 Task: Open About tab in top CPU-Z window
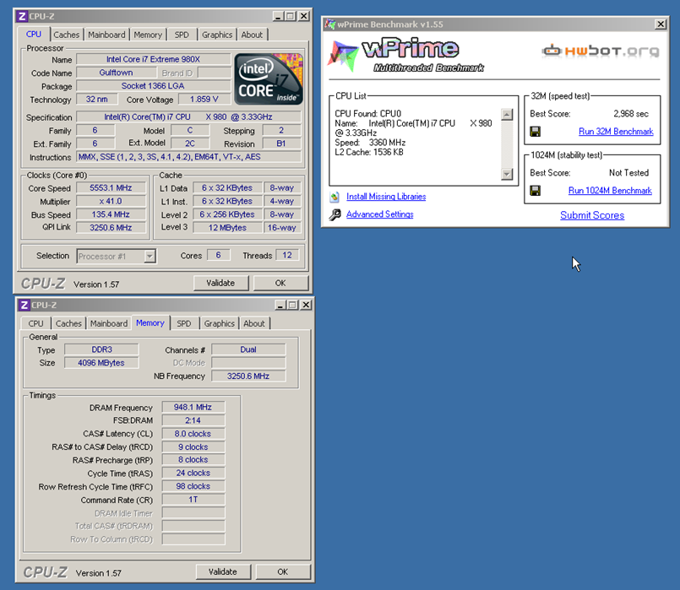(252, 35)
